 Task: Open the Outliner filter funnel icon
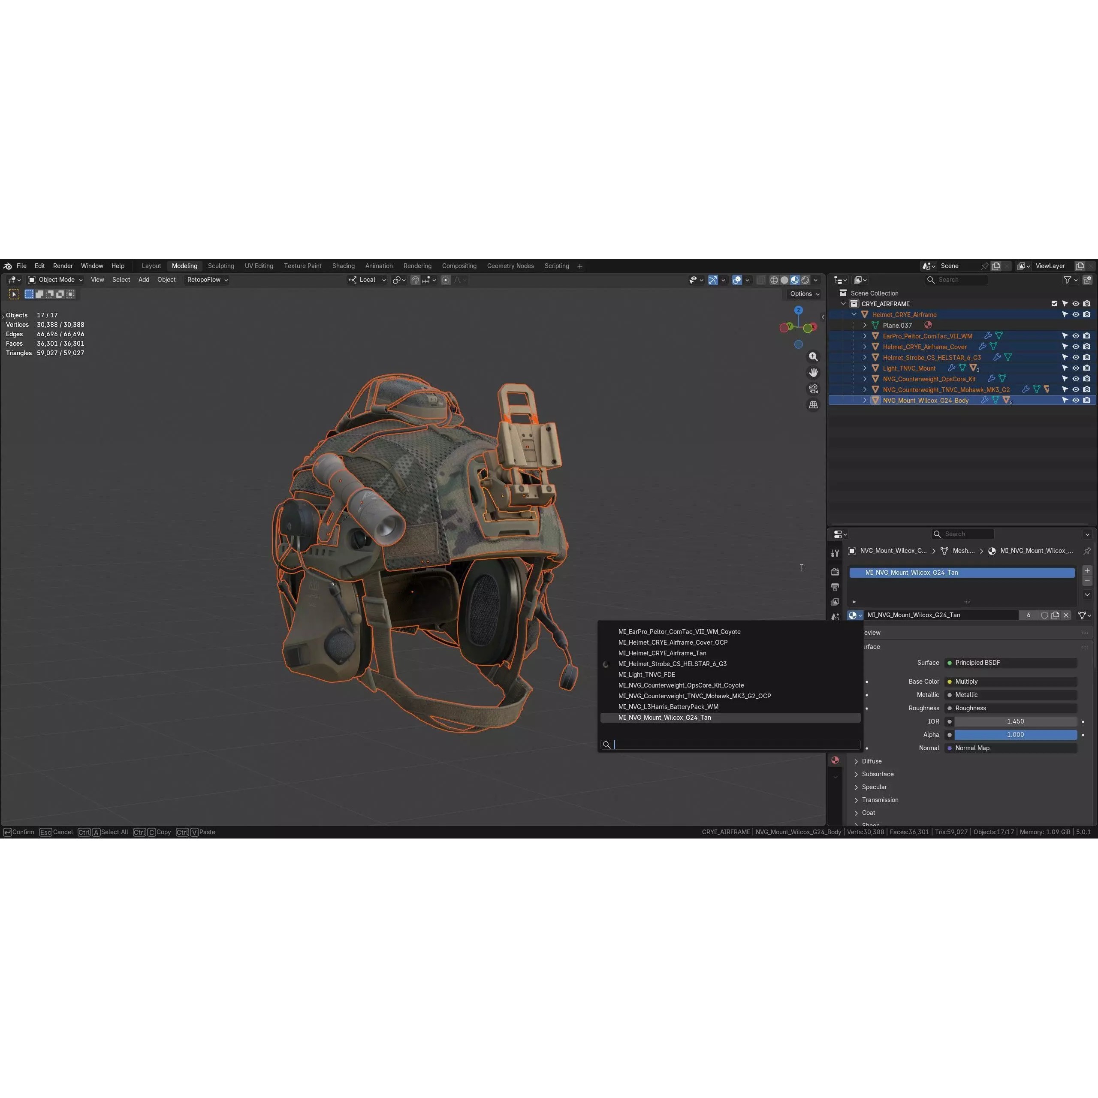(1068, 280)
